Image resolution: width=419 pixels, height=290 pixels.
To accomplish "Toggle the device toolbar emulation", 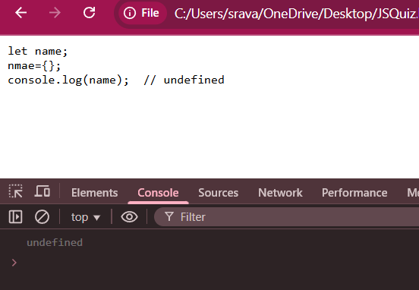I will (43, 191).
